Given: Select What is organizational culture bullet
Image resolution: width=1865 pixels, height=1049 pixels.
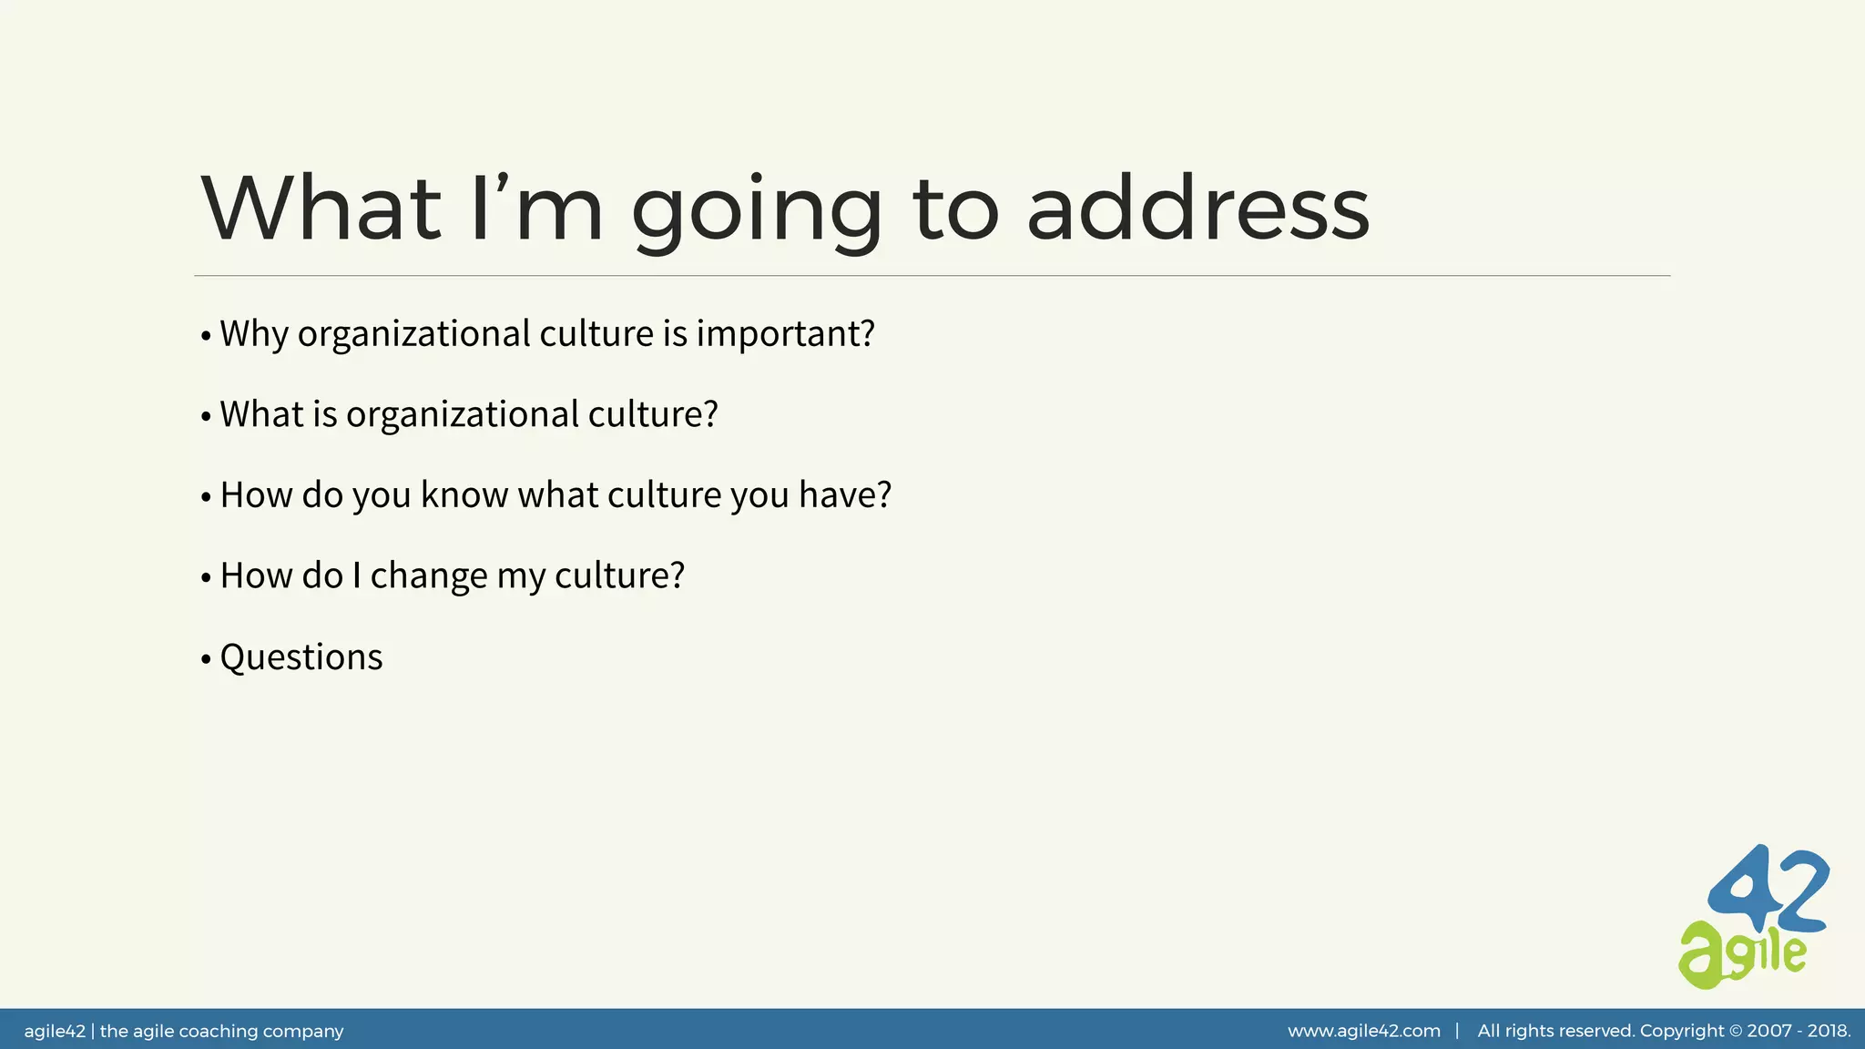Looking at the screenshot, I should 468,414.
